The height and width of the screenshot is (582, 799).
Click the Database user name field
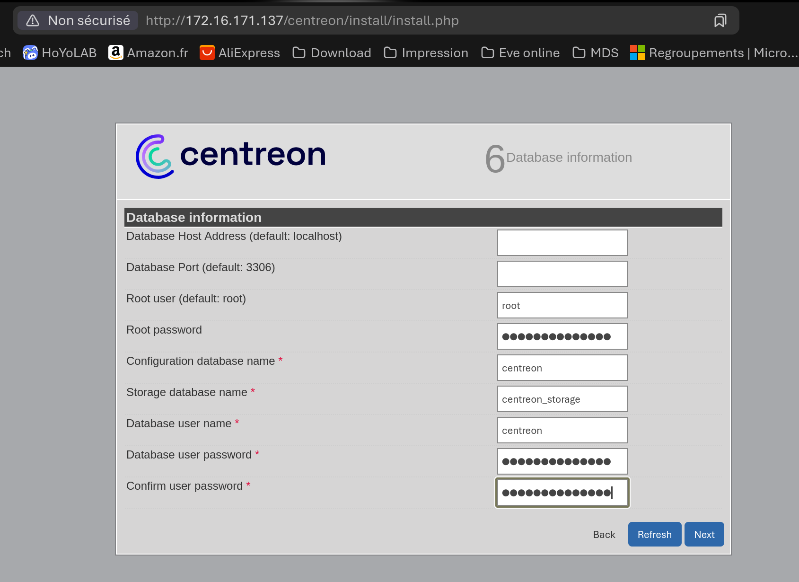click(562, 430)
